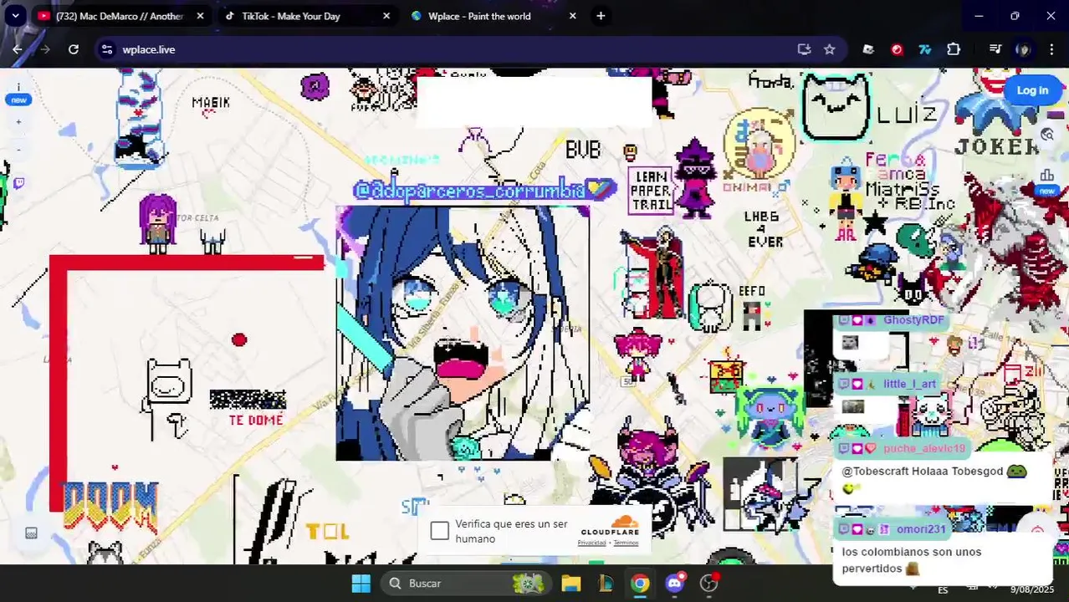Open Cloudflare Términos link
Screen dimensions: 1069x602
(626, 543)
